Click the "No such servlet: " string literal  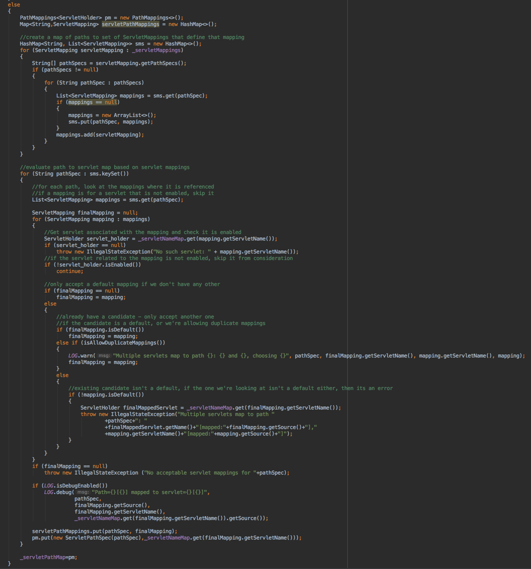(182, 252)
